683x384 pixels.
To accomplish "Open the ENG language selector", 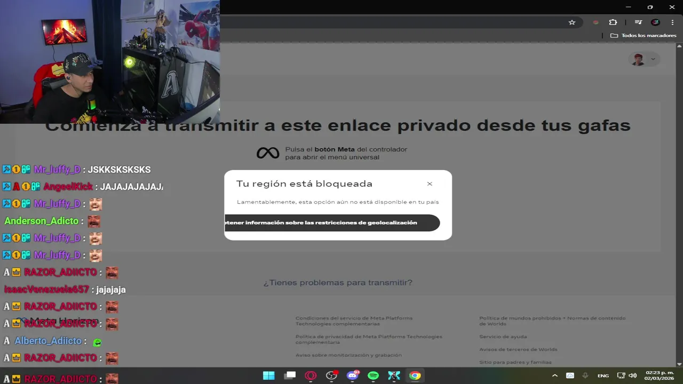I will 603,376.
